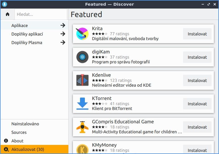Click '77 ratings' text

pos(120,34)
